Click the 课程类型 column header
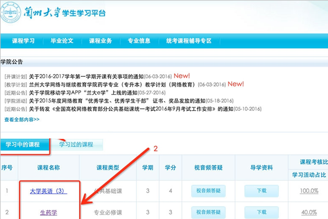The width and height of the screenshot is (328, 219). pyautogui.click(x=108, y=167)
